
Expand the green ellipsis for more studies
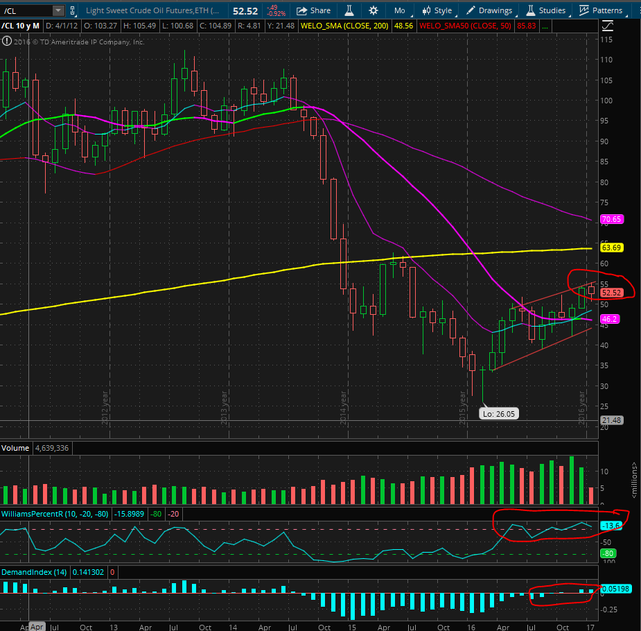[545, 26]
